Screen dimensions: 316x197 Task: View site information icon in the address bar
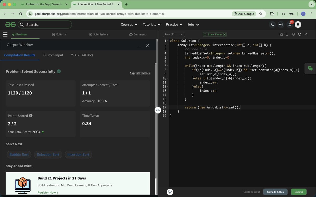30,14
